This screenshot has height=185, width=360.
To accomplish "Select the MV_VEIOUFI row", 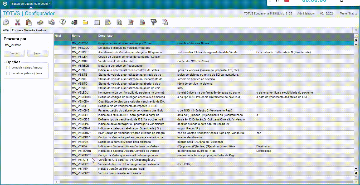I will [x=204, y=61].
